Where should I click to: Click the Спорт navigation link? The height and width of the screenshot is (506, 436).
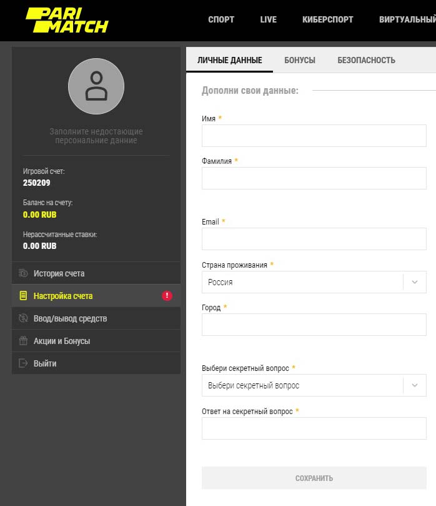tap(221, 19)
